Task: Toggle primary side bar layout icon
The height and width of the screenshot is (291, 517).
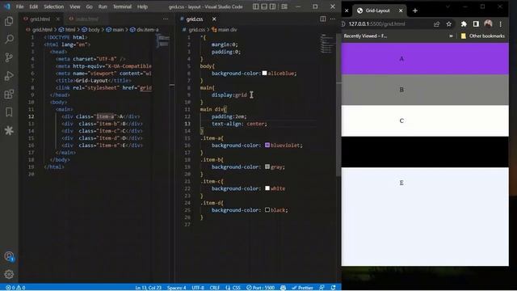Action: tap(255, 6)
